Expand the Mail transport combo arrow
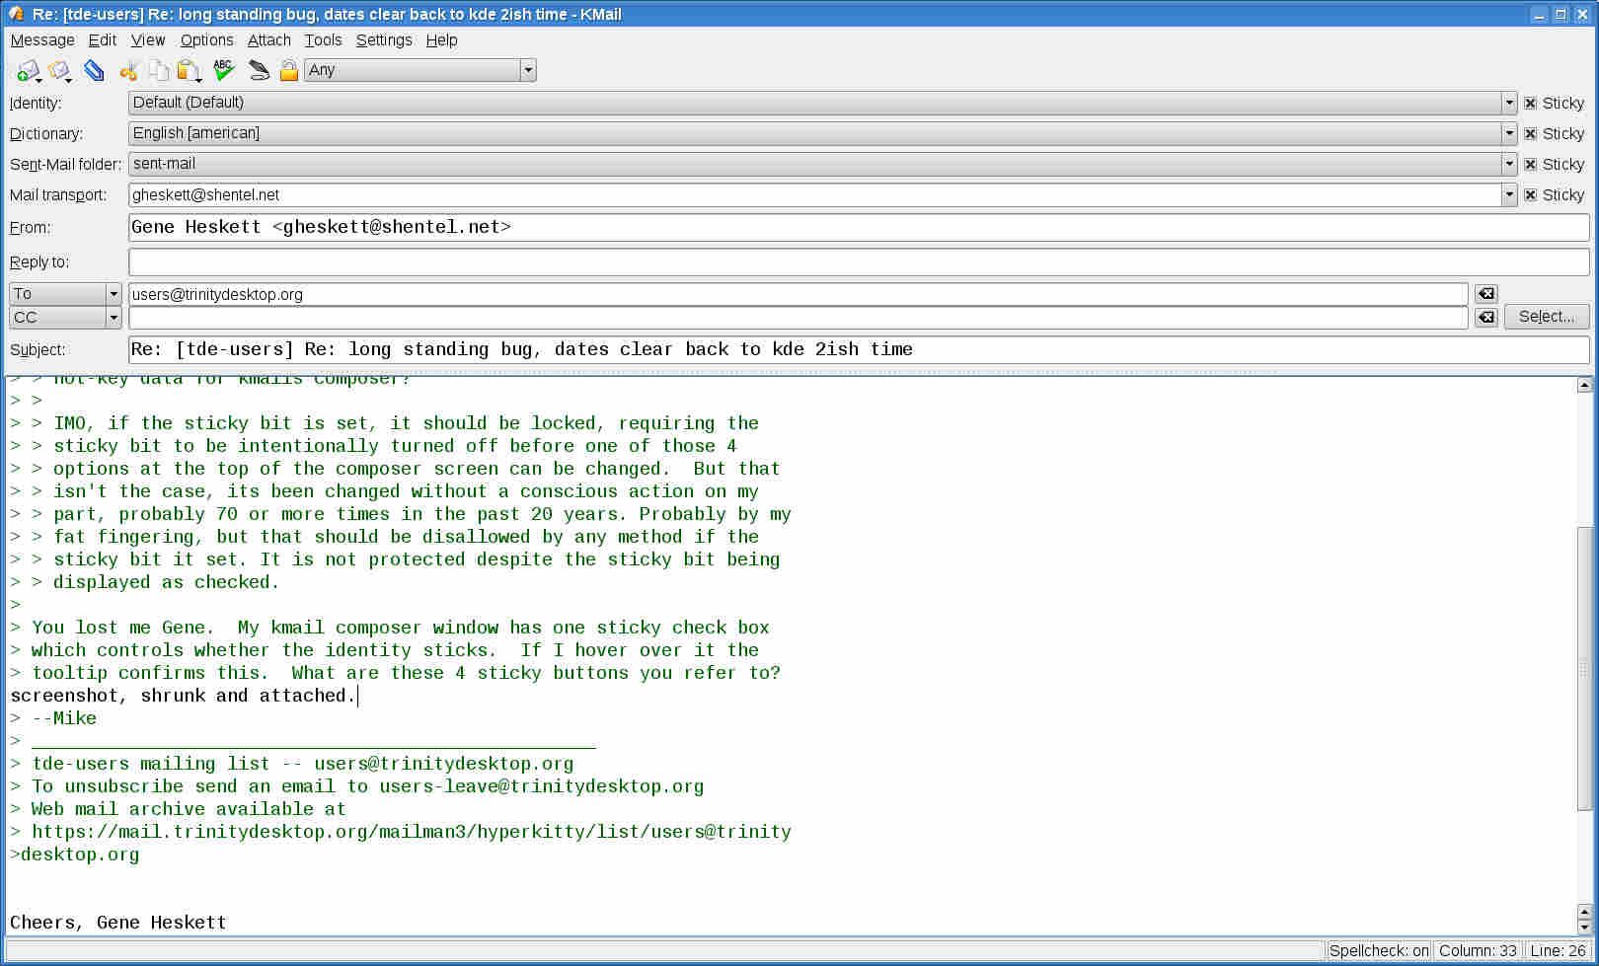 click(1508, 194)
